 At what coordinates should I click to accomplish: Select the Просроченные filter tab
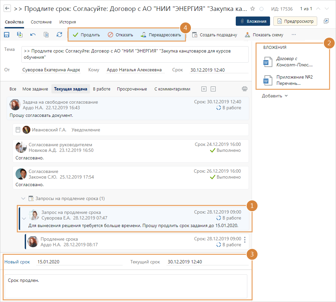(132, 89)
